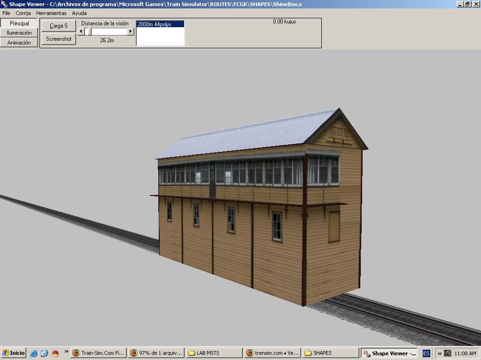Open the ES language bar indicator
The height and width of the screenshot is (360, 481).
[x=426, y=353]
